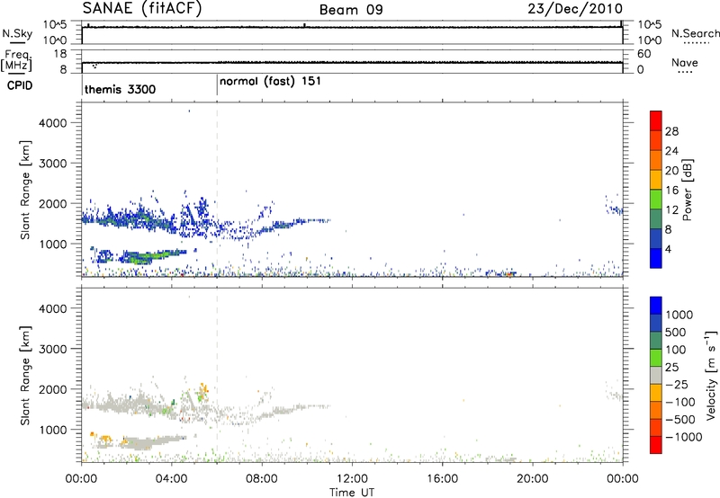Click the date 23/Dec/2010

pyautogui.click(x=575, y=9)
